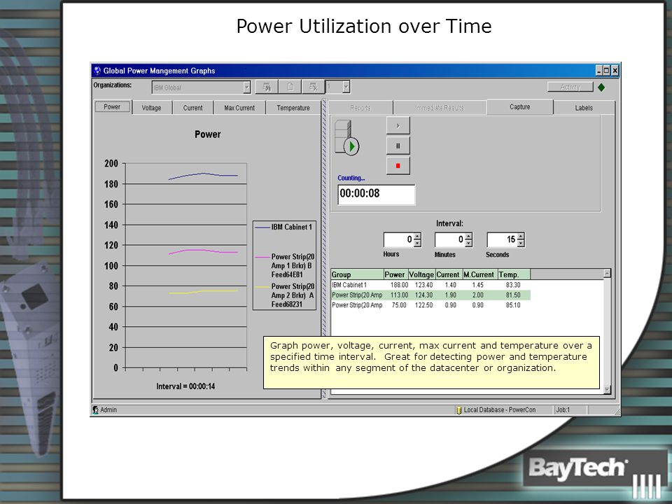Decrease the Minutes interval value
The width and height of the screenshot is (672, 504).
point(469,243)
